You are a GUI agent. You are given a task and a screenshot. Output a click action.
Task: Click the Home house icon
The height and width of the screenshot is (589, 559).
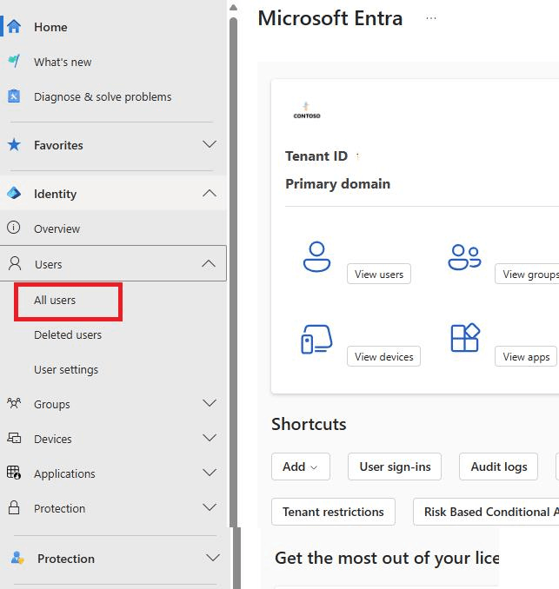coord(14,27)
